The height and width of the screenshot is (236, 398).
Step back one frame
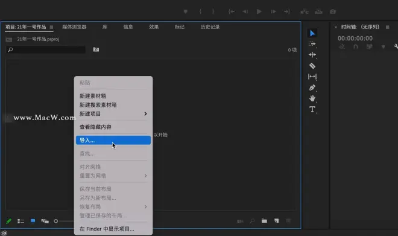pos(245,11)
